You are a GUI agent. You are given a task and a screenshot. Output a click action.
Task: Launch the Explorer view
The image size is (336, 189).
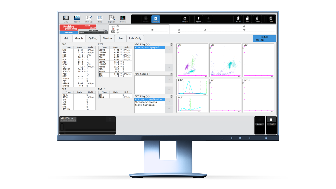tap(111, 19)
